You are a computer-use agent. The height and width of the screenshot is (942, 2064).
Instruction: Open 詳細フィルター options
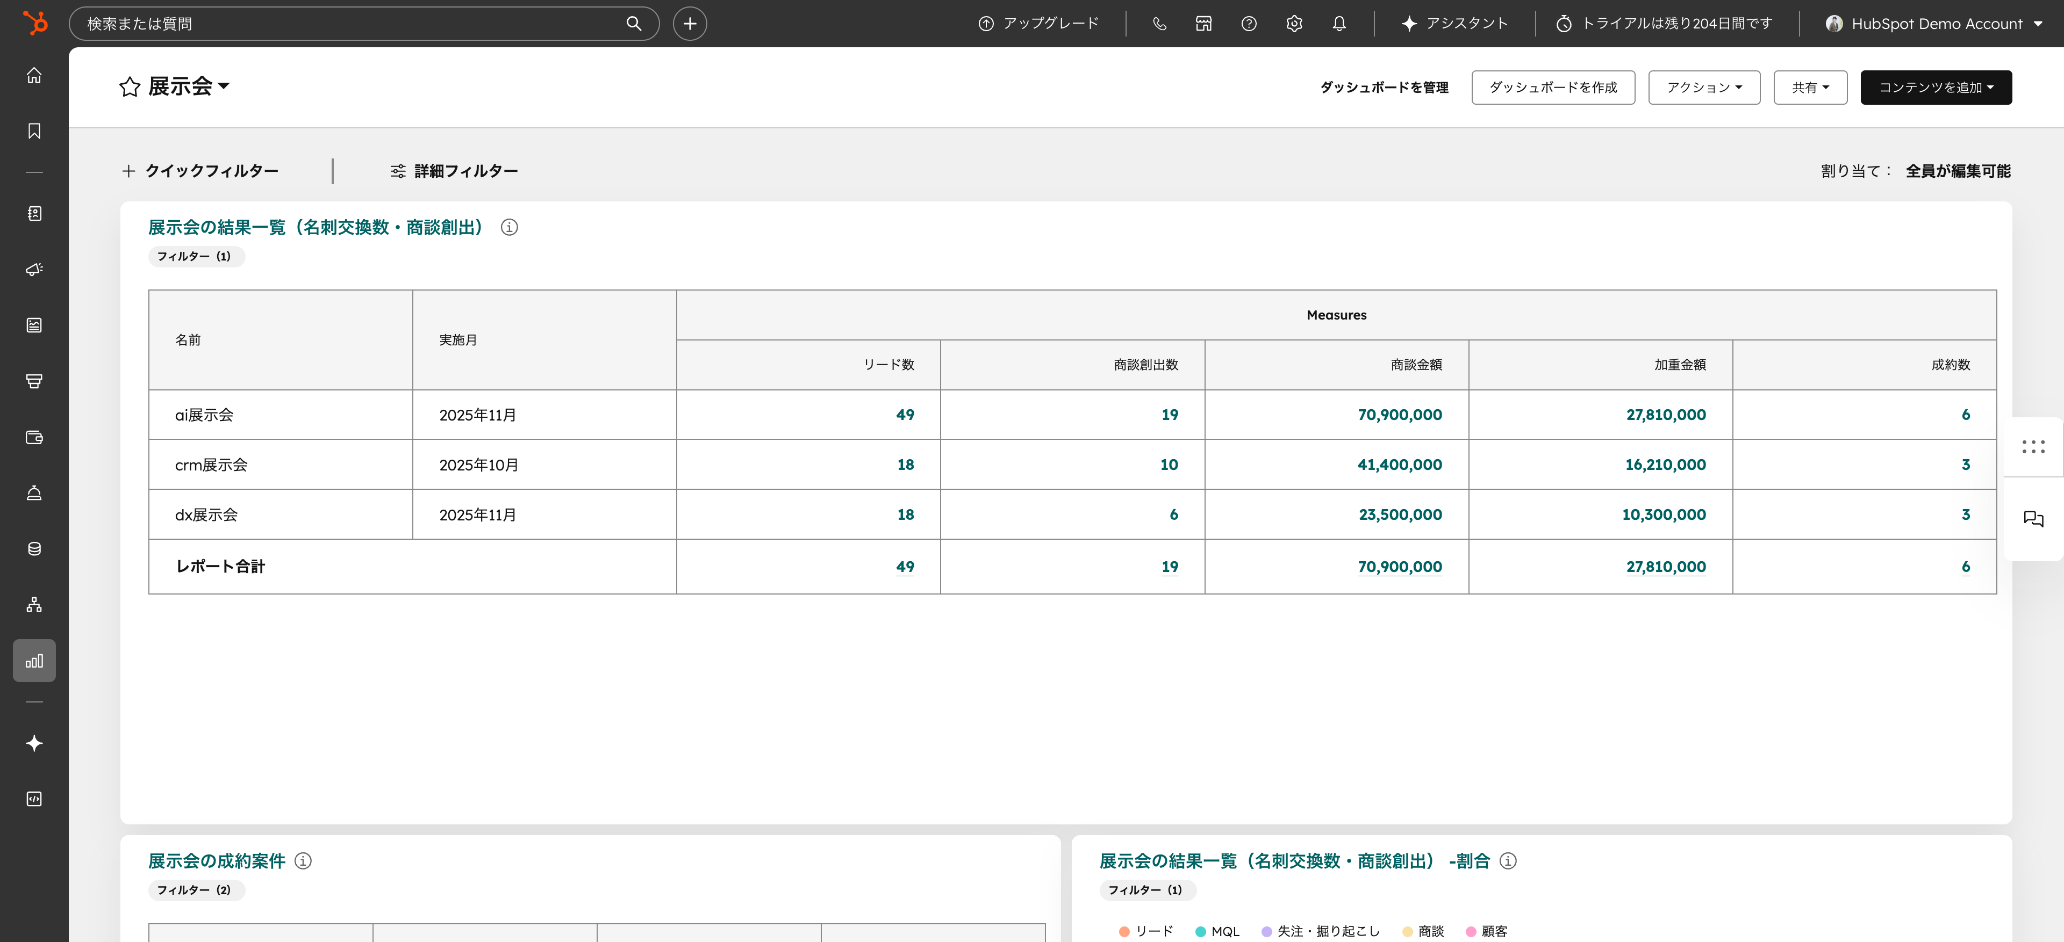pos(454,170)
